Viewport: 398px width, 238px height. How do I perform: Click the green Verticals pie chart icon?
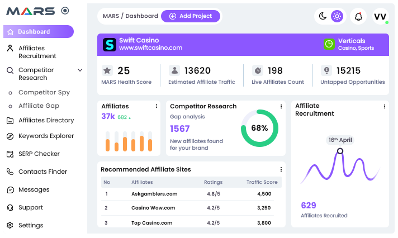coord(329,44)
